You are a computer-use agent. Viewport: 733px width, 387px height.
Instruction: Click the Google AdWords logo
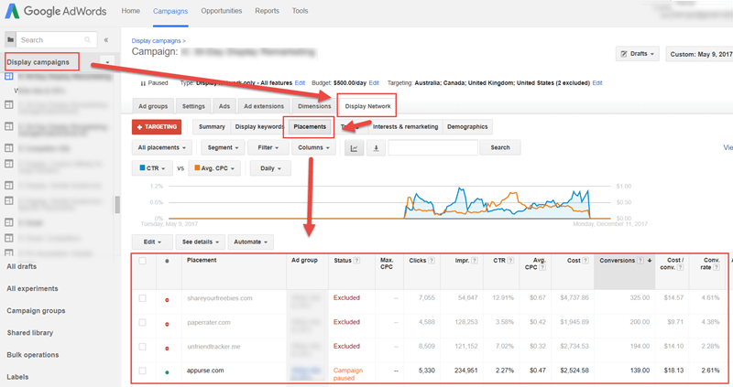(56, 11)
